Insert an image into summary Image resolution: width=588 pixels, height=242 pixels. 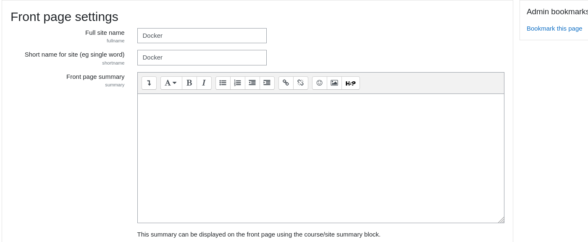click(x=334, y=83)
